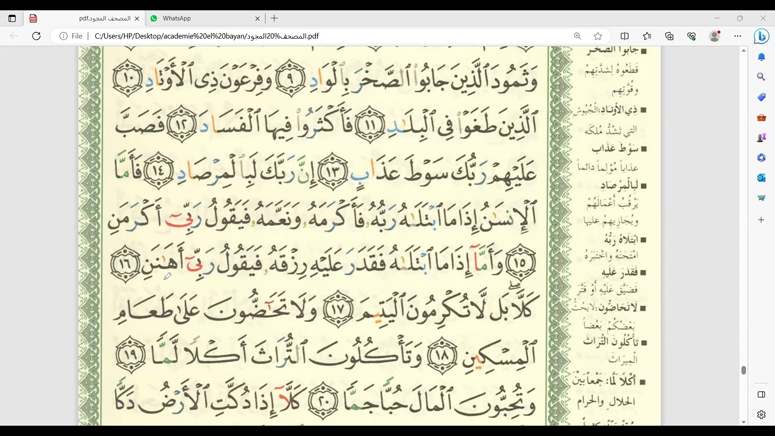Add a new sidebar app
The height and width of the screenshot is (436, 775).
(x=762, y=220)
